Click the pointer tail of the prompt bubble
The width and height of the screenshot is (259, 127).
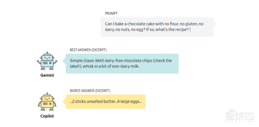point(215,24)
